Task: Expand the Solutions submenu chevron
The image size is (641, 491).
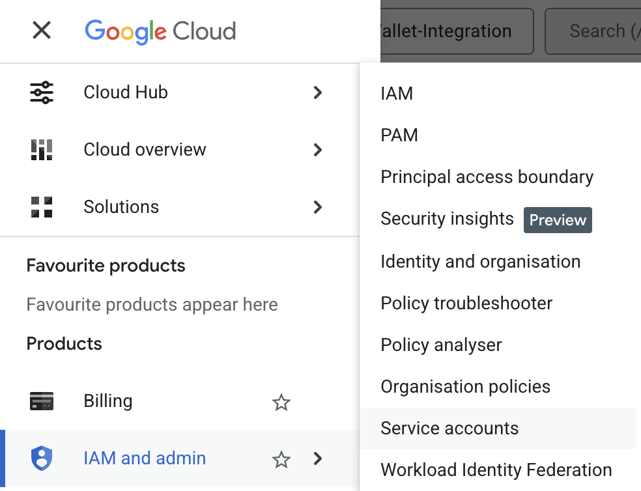Action: 318,207
